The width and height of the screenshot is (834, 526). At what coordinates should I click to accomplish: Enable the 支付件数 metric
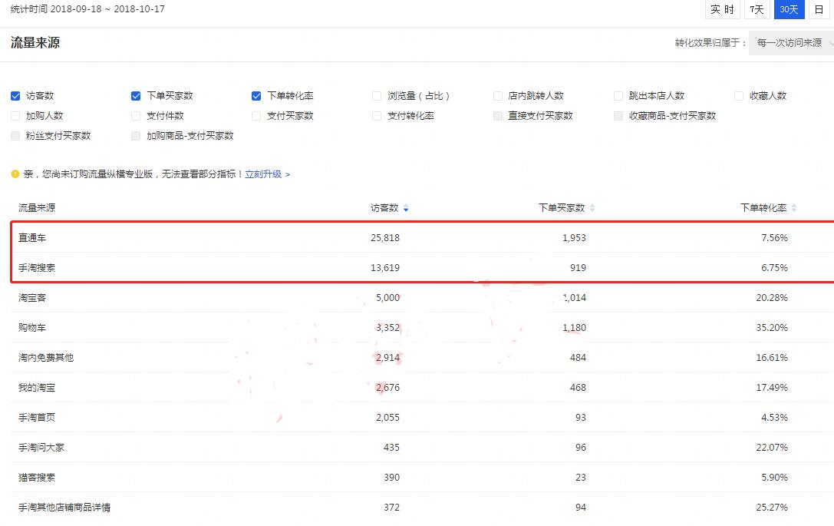[x=135, y=117]
